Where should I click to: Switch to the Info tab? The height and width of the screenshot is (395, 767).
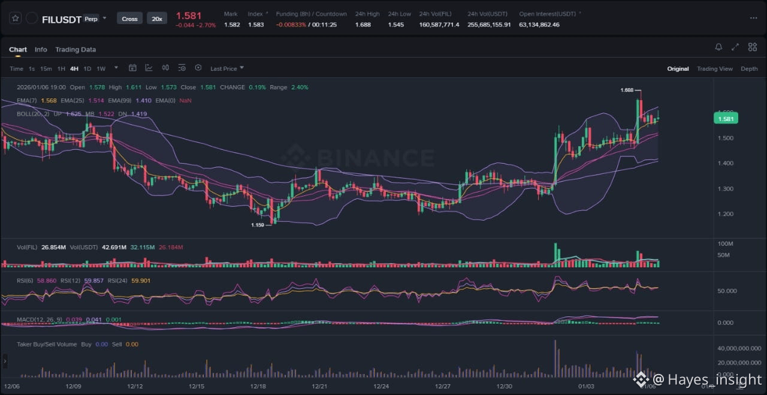41,50
